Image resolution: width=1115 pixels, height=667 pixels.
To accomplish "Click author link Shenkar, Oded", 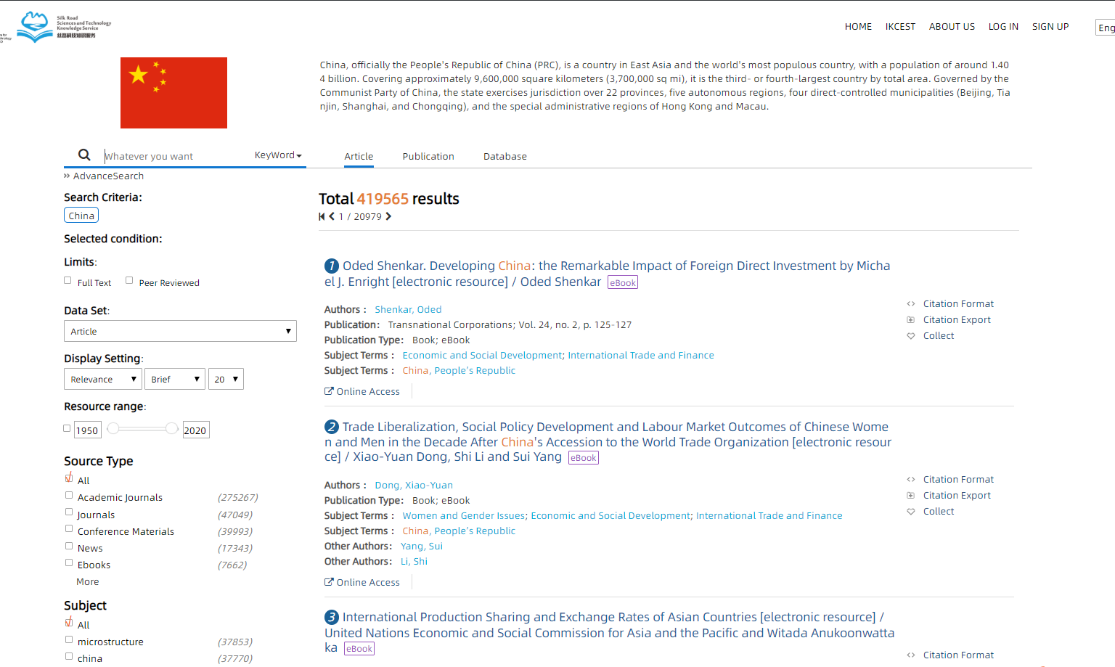I will click(x=408, y=310).
